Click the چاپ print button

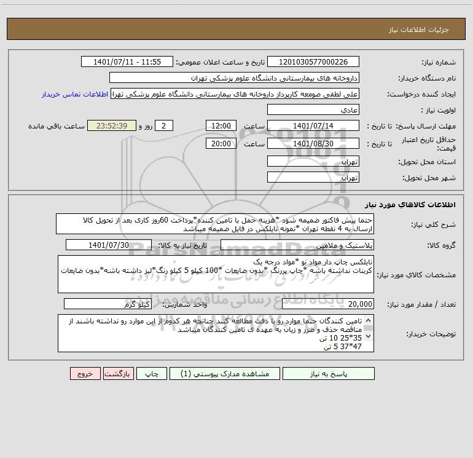[152, 374]
